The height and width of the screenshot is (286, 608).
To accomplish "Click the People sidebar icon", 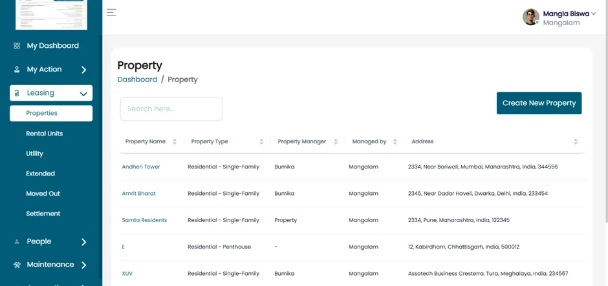I will pyautogui.click(x=17, y=241).
